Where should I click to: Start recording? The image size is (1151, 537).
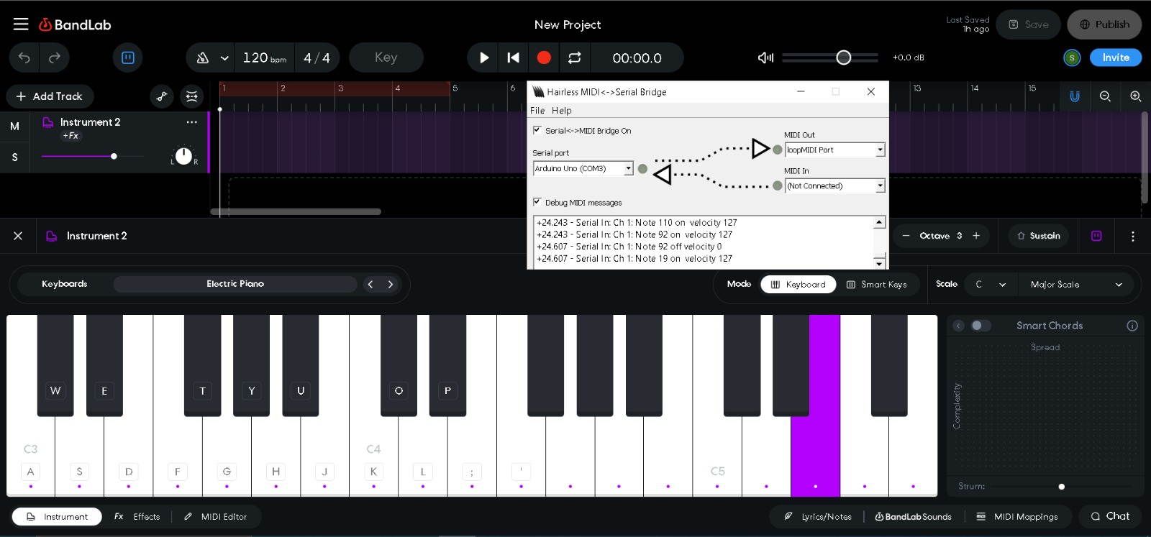[x=544, y=58]
